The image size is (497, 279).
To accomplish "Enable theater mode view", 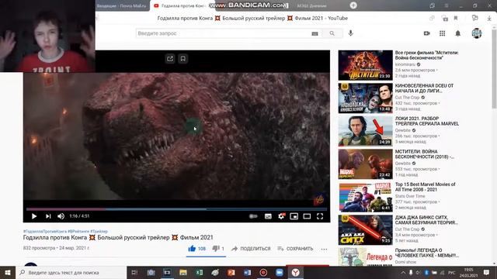I will point(307,216).
